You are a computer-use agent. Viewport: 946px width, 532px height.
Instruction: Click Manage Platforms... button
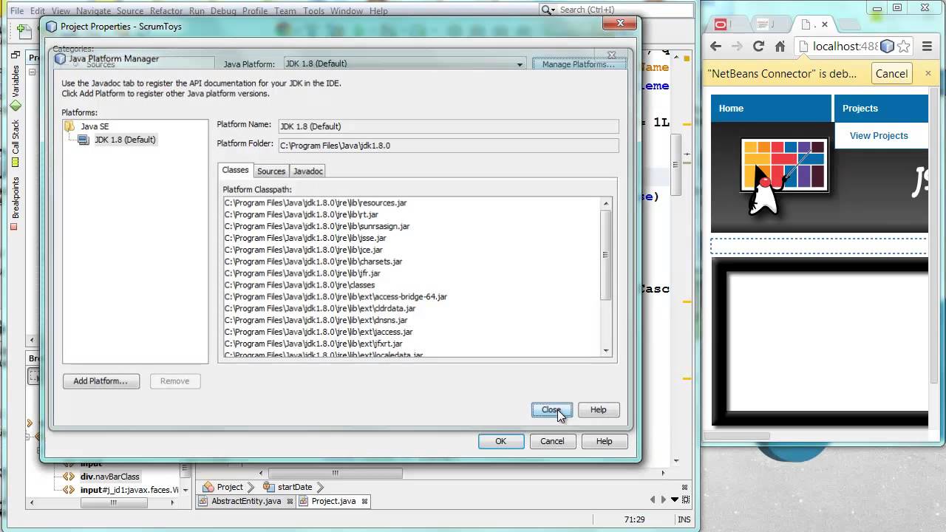pyautogui.click(x=579, y=64)
